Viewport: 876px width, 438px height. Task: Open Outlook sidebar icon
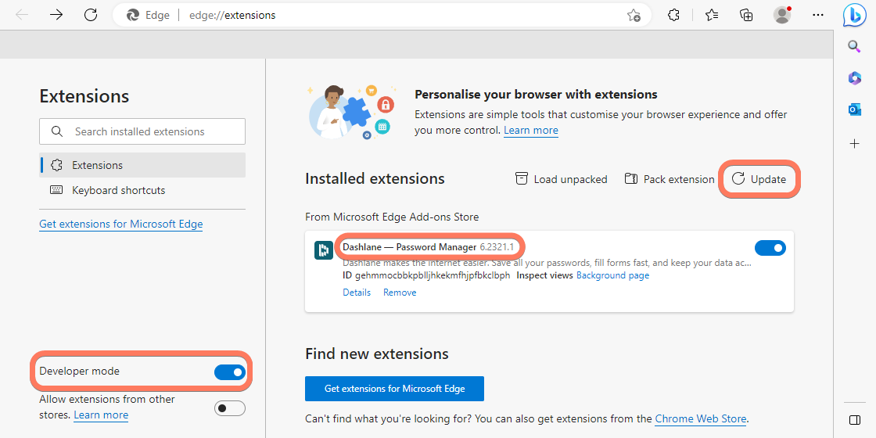tap(854, 110)
